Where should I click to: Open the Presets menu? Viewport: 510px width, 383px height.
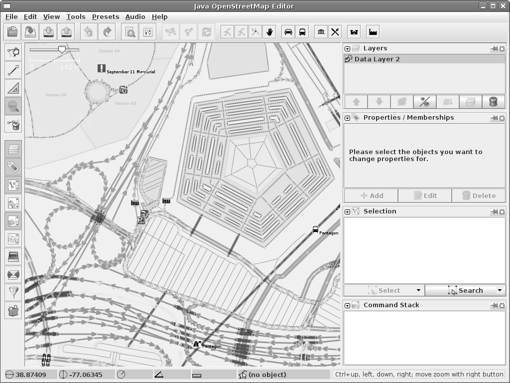[105, 16]
